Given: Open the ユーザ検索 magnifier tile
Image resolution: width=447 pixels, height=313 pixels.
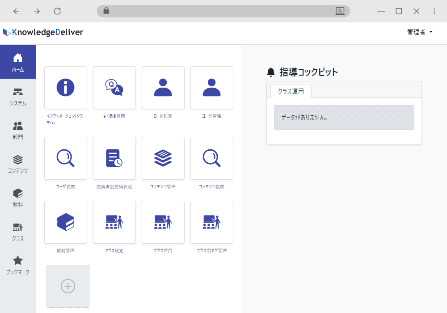Looking at the screenshot, I should point(66,158).
